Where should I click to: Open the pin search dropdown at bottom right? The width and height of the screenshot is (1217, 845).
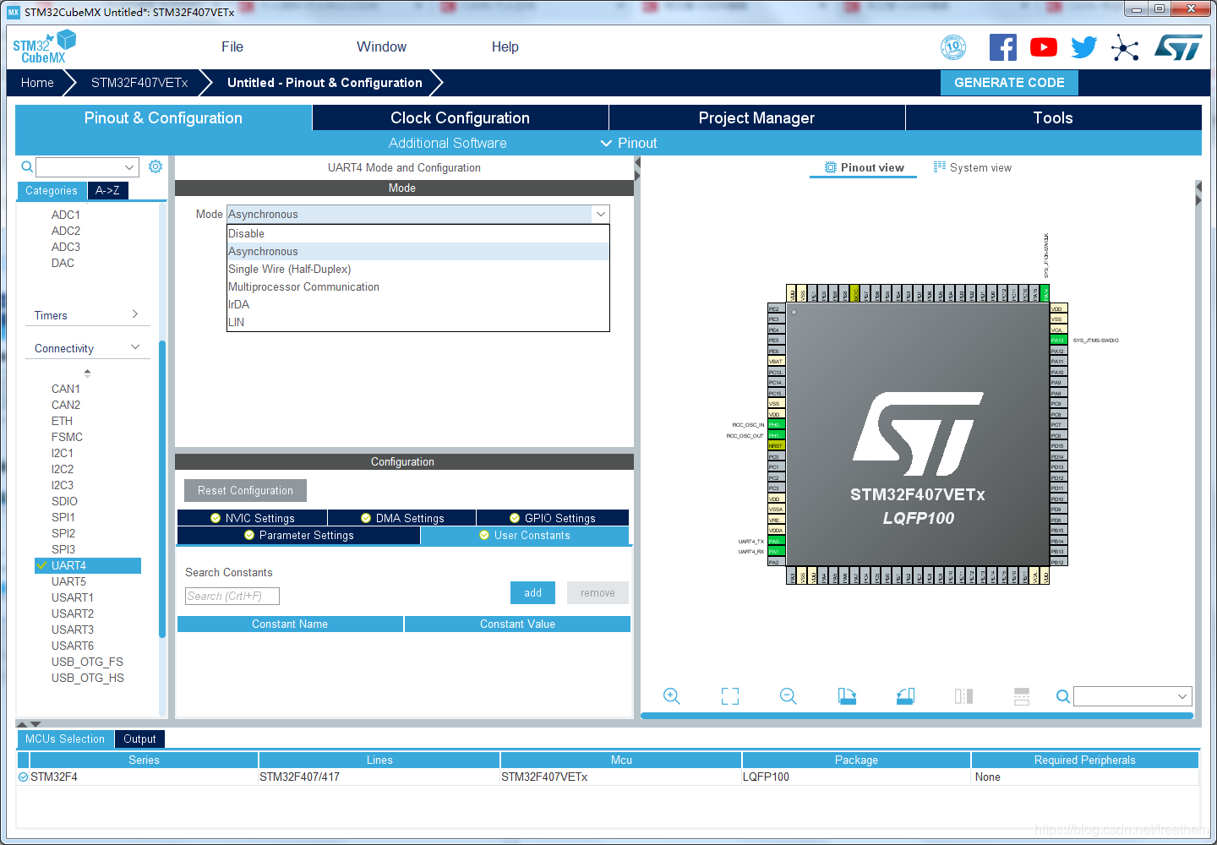[1132, 696]
